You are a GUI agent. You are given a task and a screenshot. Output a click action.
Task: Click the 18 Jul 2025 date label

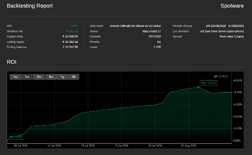click(x=88, y=146)
